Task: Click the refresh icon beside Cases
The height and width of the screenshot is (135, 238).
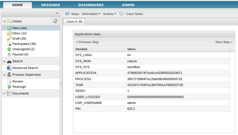Action: (55, 21)
